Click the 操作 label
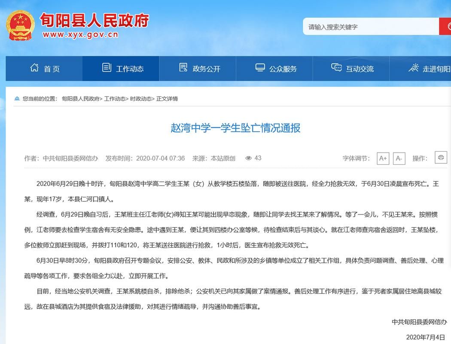The height and width of the screenshot is (344, 451). click(419, 158)
